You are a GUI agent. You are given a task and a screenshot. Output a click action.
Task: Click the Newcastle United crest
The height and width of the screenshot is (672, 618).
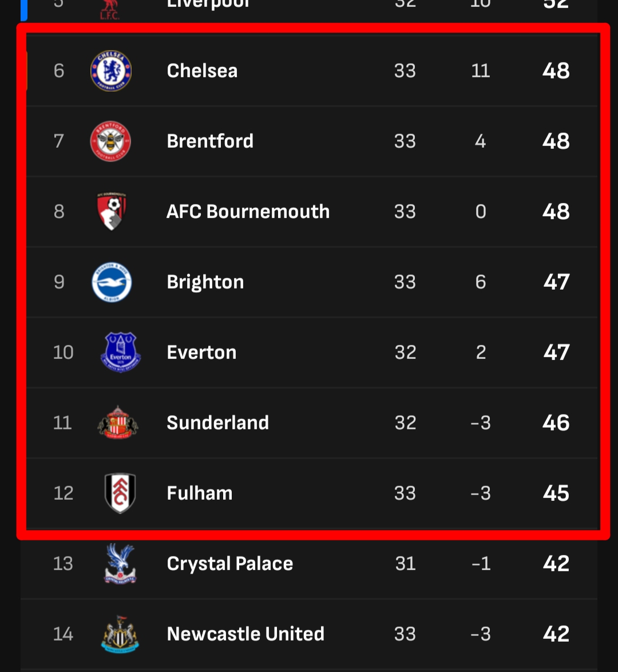120,634
